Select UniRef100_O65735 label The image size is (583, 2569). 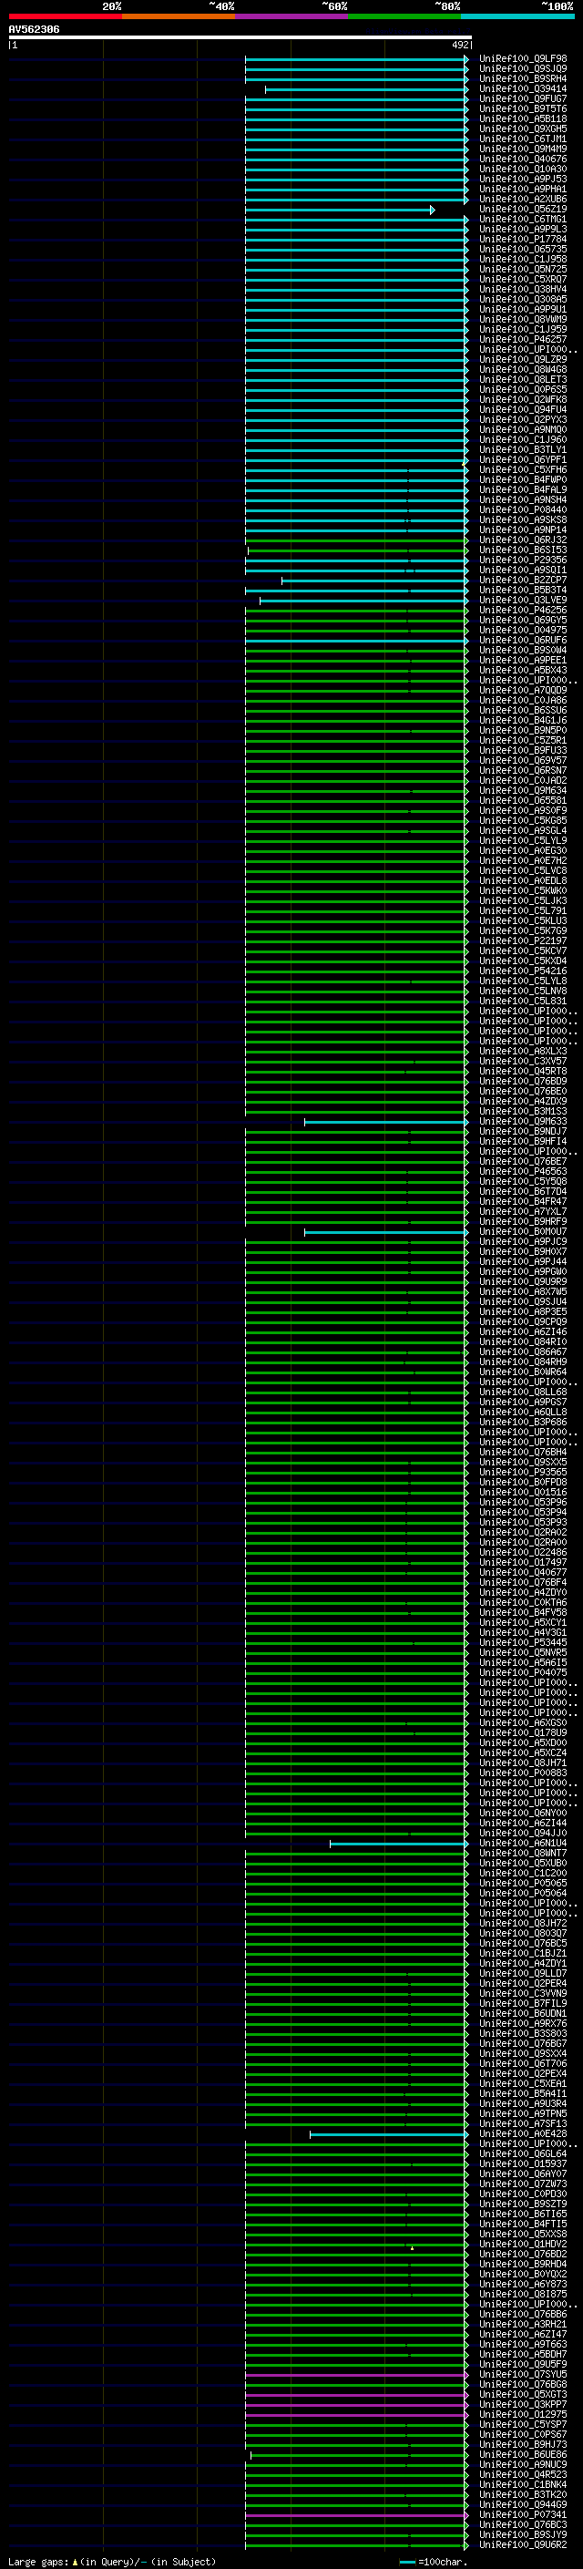point(523,250)
